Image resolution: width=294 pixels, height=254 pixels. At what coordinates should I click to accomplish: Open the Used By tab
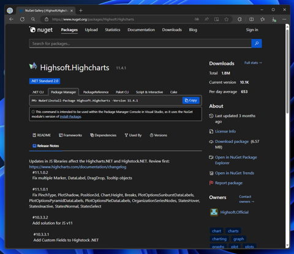point(133,135)
